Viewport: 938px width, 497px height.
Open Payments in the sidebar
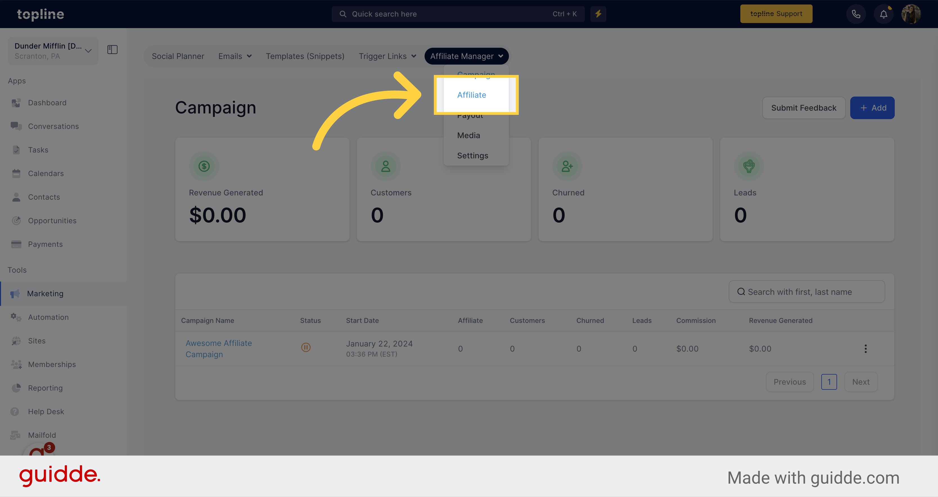46,244
